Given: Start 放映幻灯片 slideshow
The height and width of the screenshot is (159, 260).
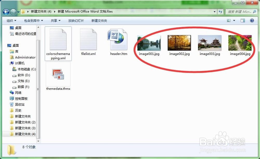Looking at the screenshot, I should 76,21.
